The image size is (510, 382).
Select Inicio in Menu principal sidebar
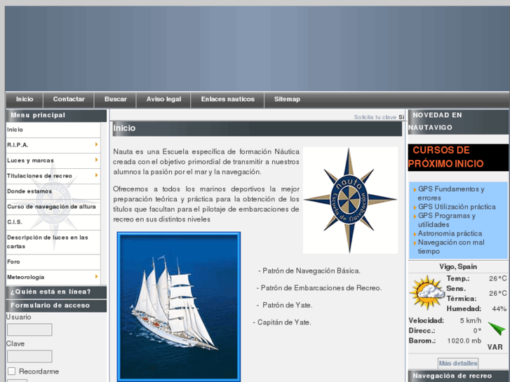point(53,130)
